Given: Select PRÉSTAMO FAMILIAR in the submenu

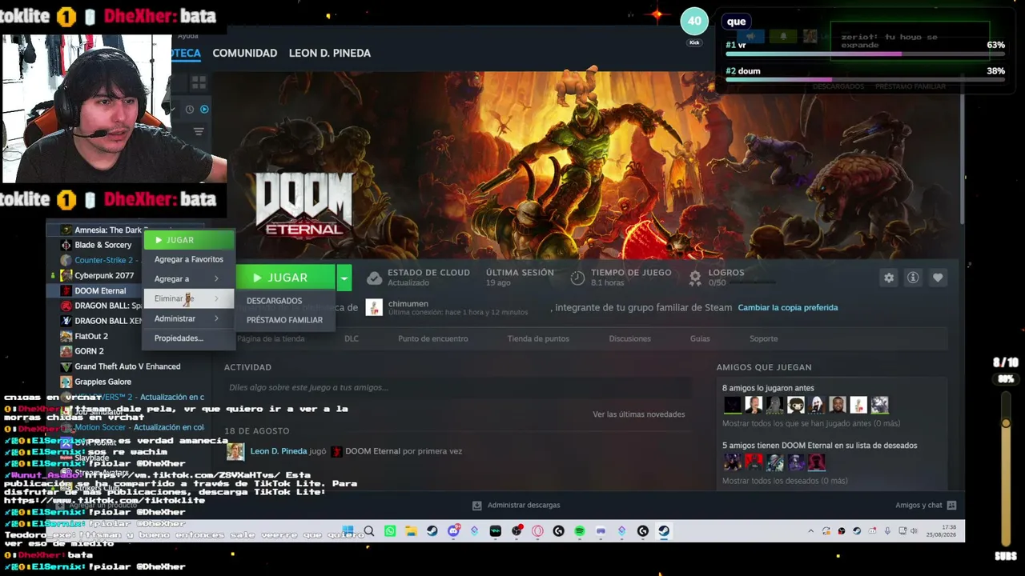Looking at the screenshot, I should click(285, 320).
